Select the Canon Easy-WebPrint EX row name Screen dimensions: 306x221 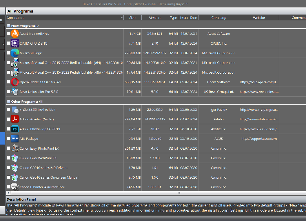coord(38,158)
